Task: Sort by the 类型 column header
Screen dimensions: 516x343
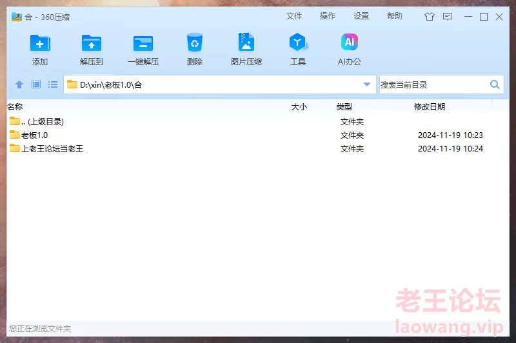Action: 344,106
